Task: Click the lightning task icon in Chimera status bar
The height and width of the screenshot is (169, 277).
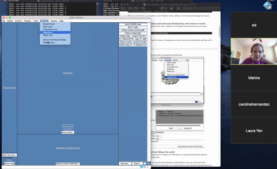Action: pos(141,167)
